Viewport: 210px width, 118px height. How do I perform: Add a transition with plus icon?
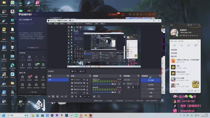[129, 87]
